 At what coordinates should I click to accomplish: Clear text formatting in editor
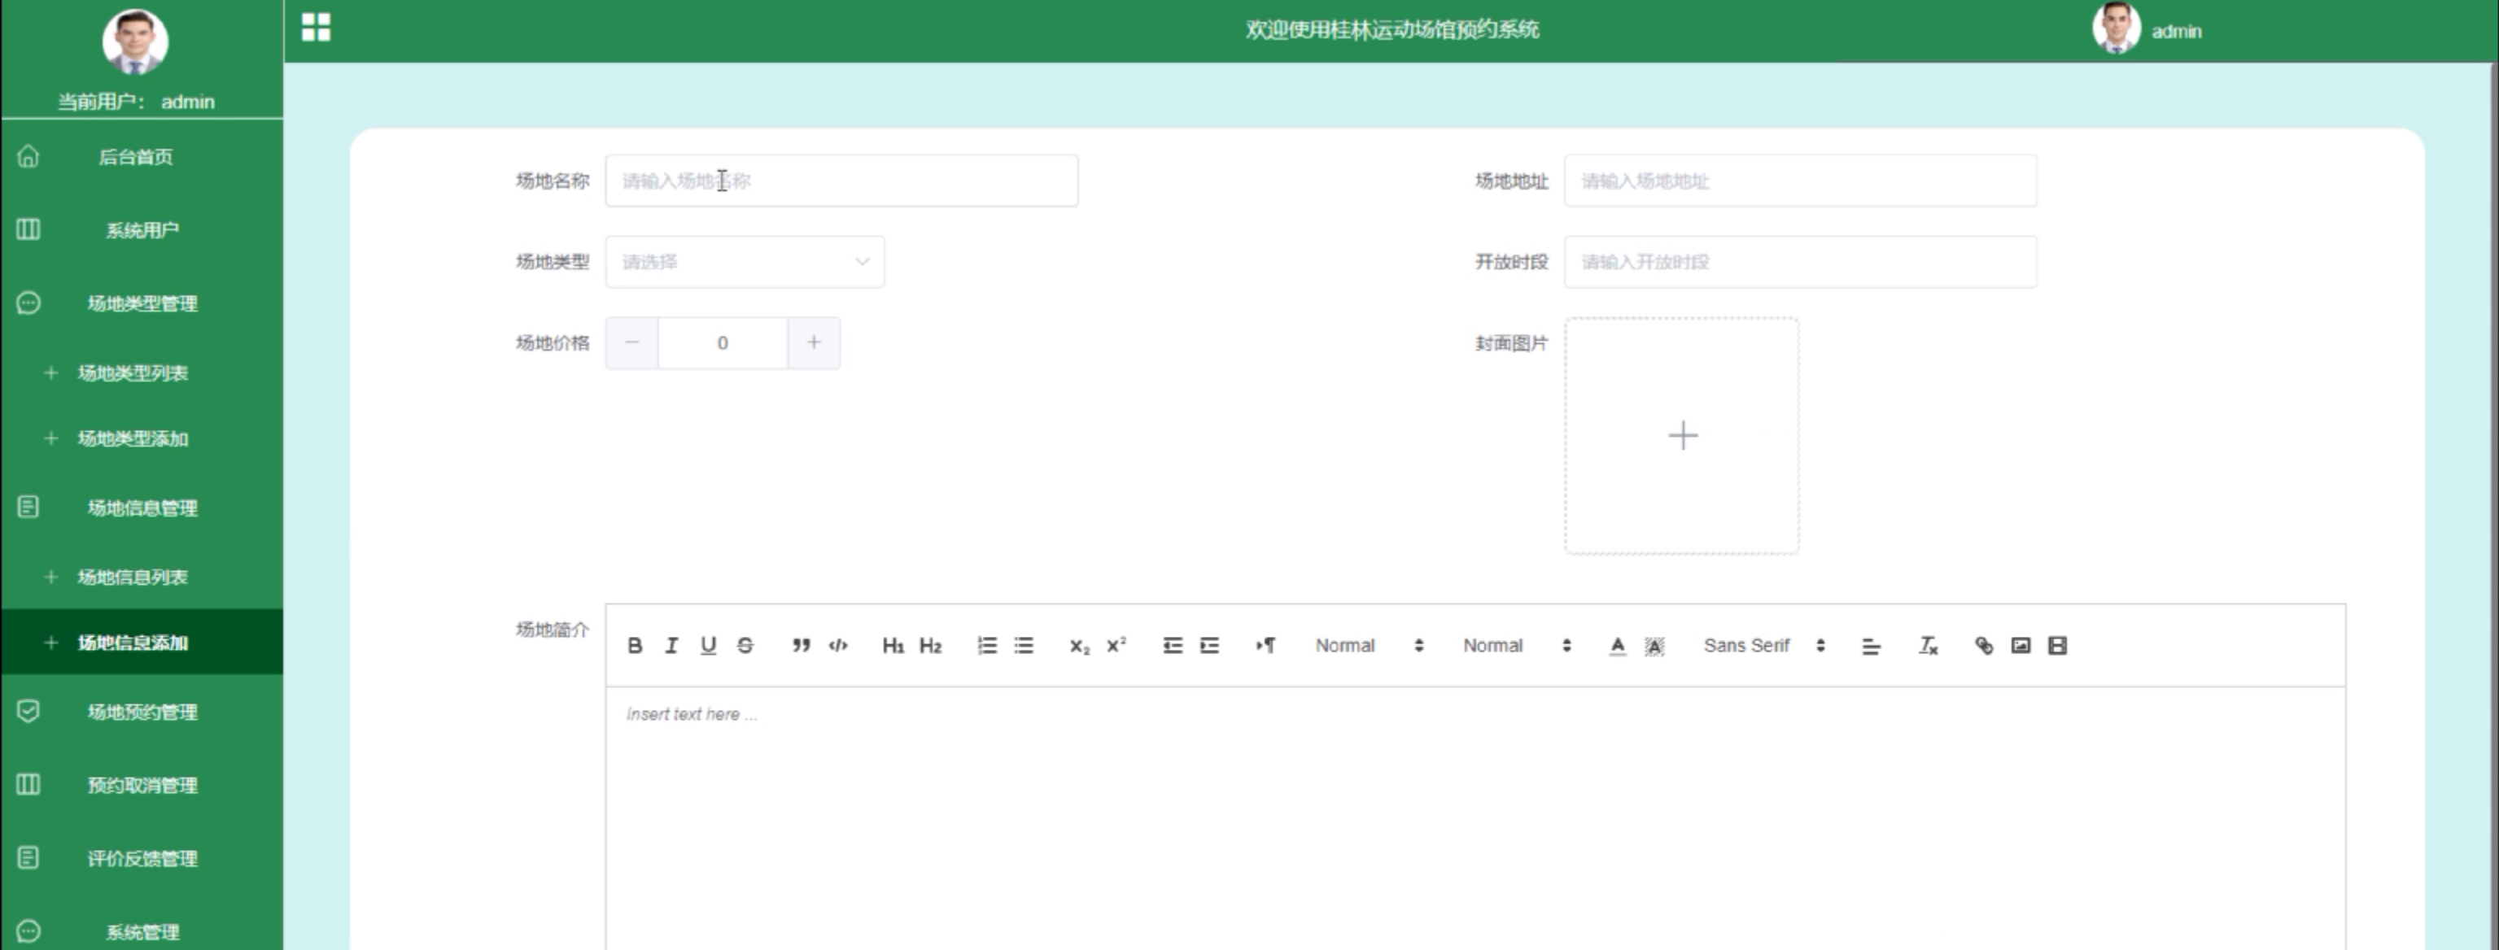pyautogui.click(x=1928, y=646)
